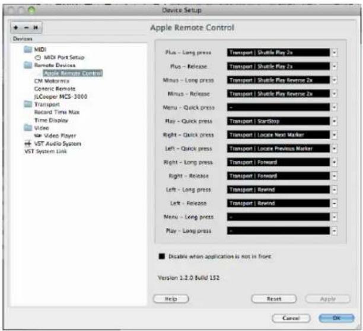Open Right – Quick press command dropdown
The height and width of the screenshot is (331, 363).
(335, 135)
